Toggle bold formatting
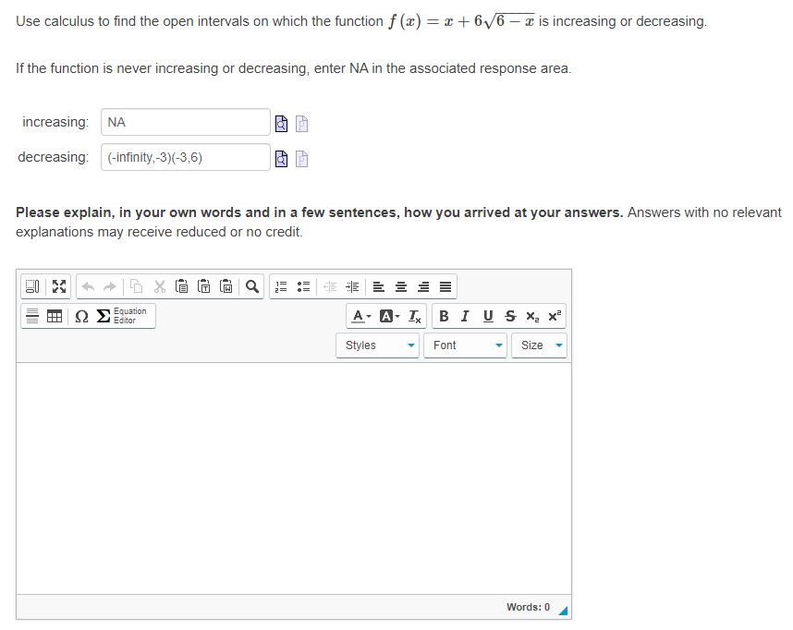This screenshot has height=630, width=793. (443, 315)
